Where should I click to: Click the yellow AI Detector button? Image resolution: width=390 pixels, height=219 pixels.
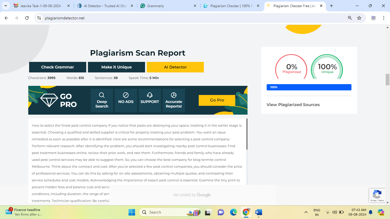[x=175, y=67]
